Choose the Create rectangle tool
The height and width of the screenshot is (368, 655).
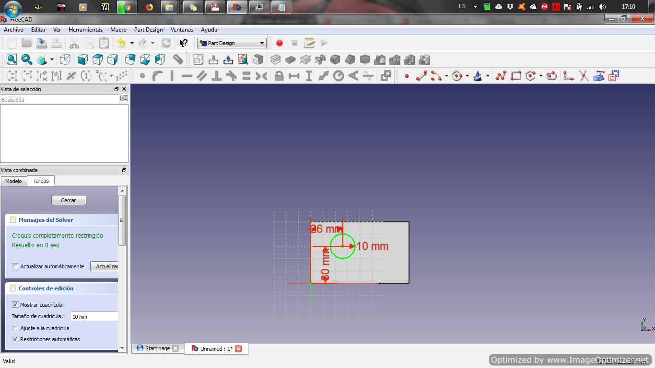tap(516, 76)
